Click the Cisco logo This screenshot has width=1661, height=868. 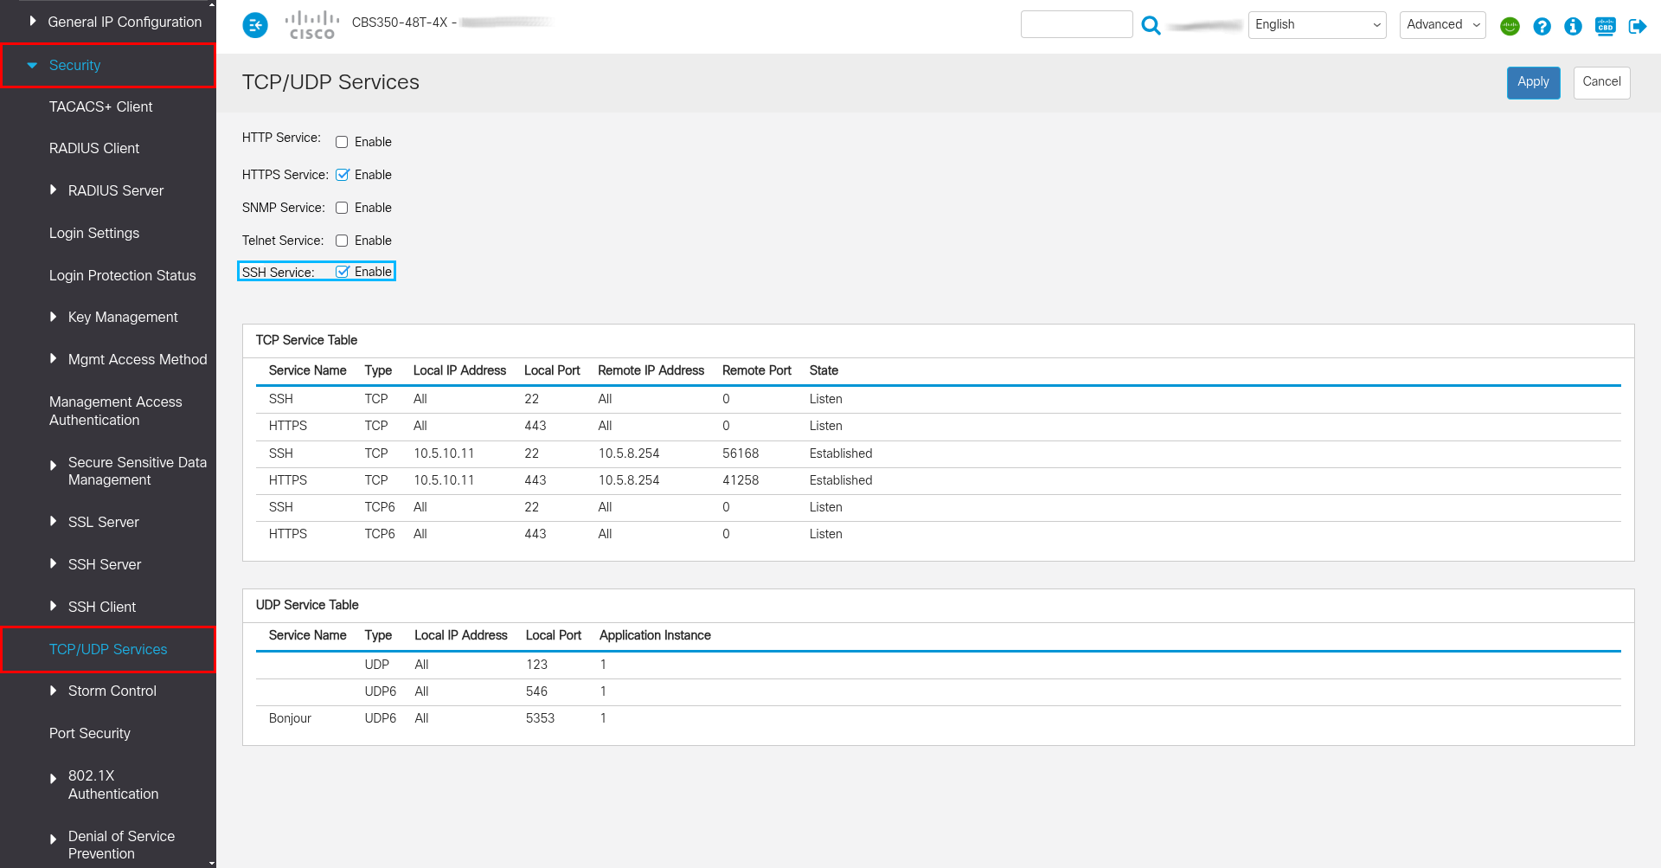(x=311, y=25)
